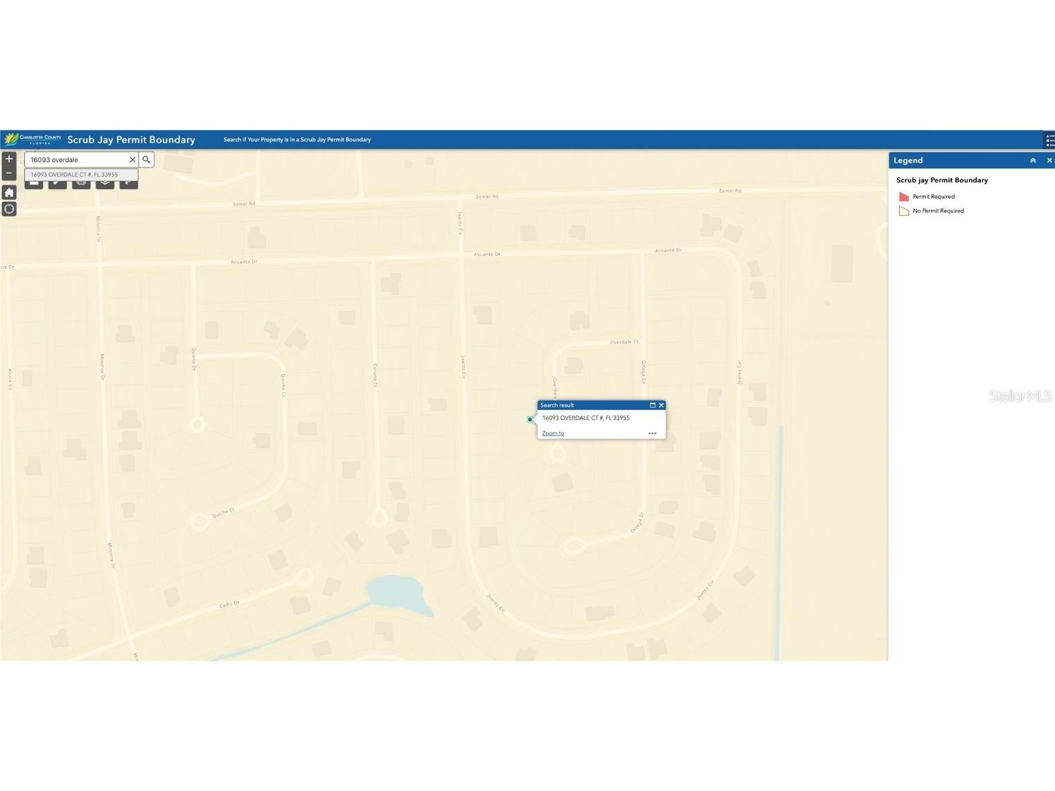Open the layer list widget

[105, 184]
